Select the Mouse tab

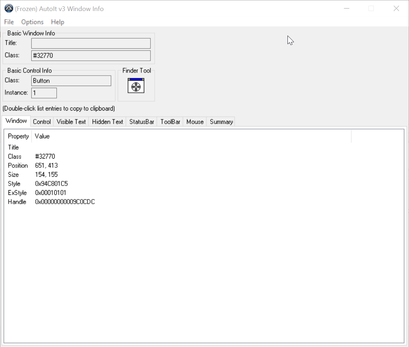[195, 122]
